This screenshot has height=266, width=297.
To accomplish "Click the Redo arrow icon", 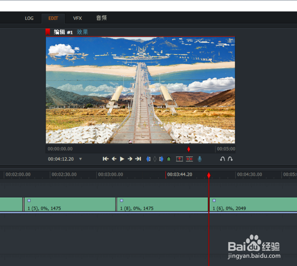I will click(x=230, y=159).
